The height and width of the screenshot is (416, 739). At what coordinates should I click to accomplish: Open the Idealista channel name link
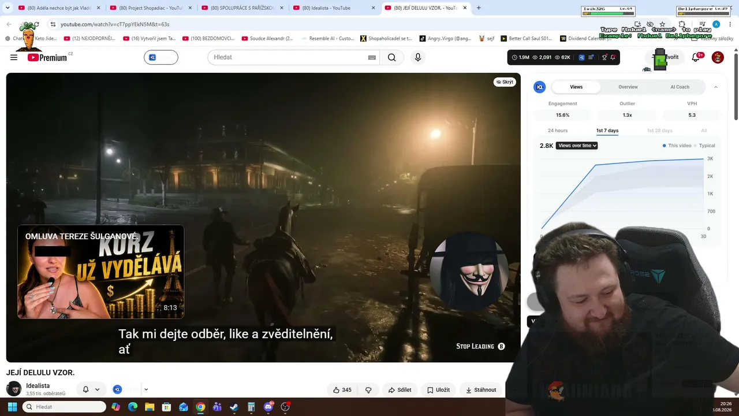point(38,385)
